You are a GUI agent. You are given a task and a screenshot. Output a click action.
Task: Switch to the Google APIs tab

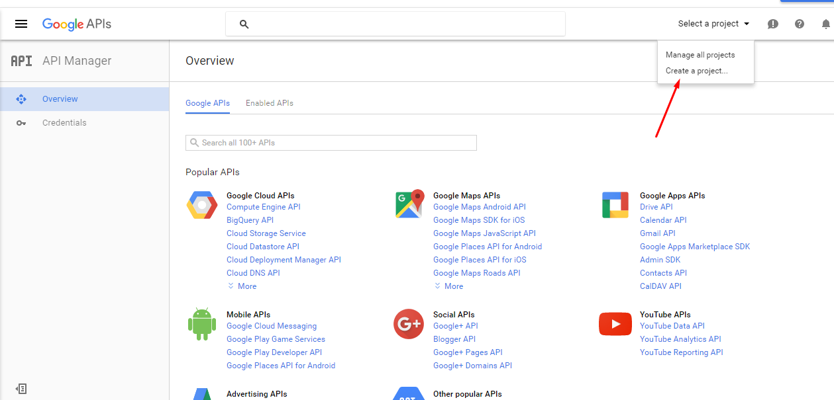207,103
